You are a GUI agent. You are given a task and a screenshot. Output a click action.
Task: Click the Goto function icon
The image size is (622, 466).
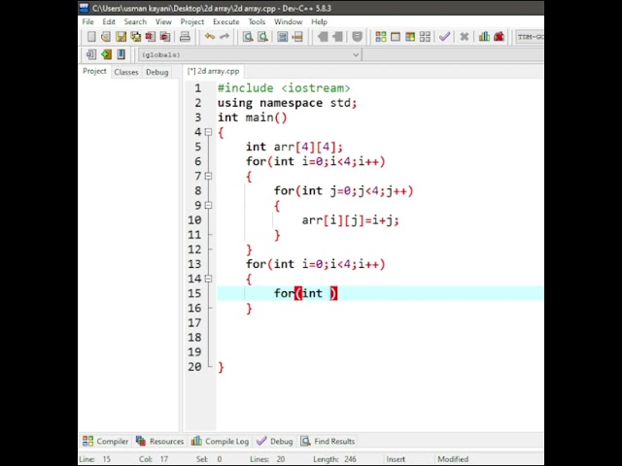(x=282, y=37)
